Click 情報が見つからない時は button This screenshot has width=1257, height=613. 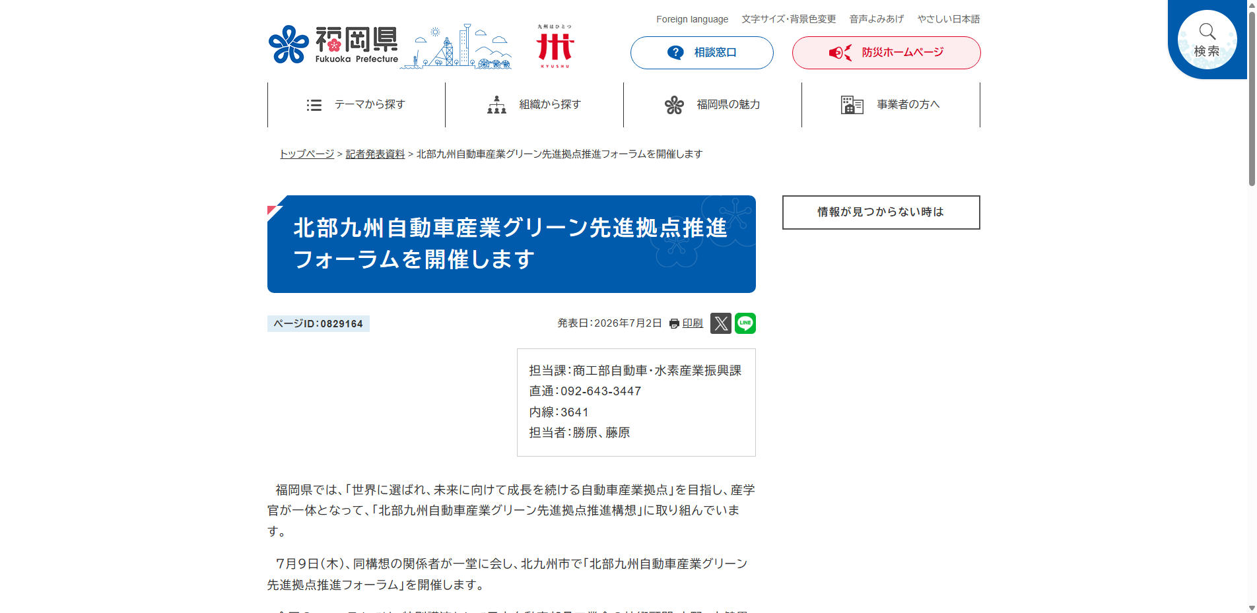pyautogui.click(x=881, y=212)
